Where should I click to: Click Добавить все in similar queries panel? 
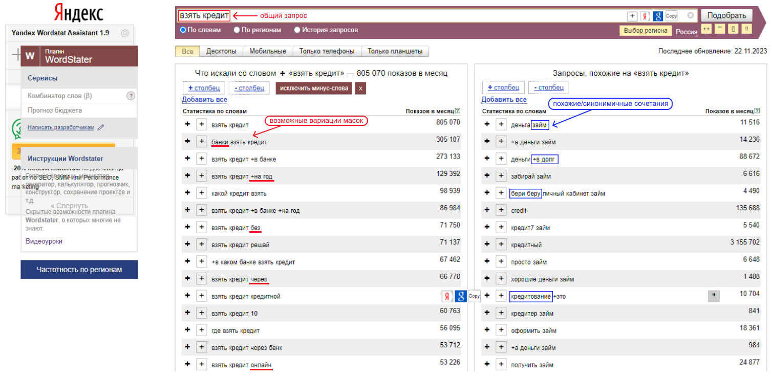pyautogui.click(x=504, y=99)
